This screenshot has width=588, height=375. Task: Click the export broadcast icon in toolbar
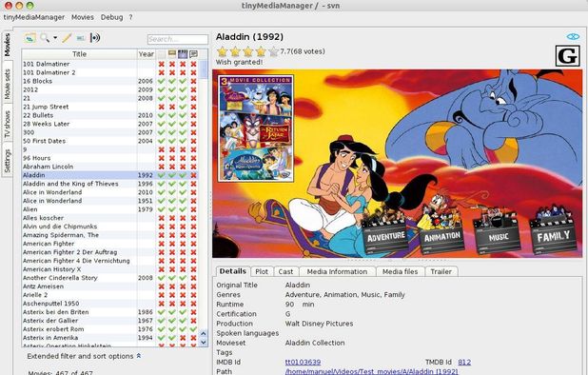point(95,38)
